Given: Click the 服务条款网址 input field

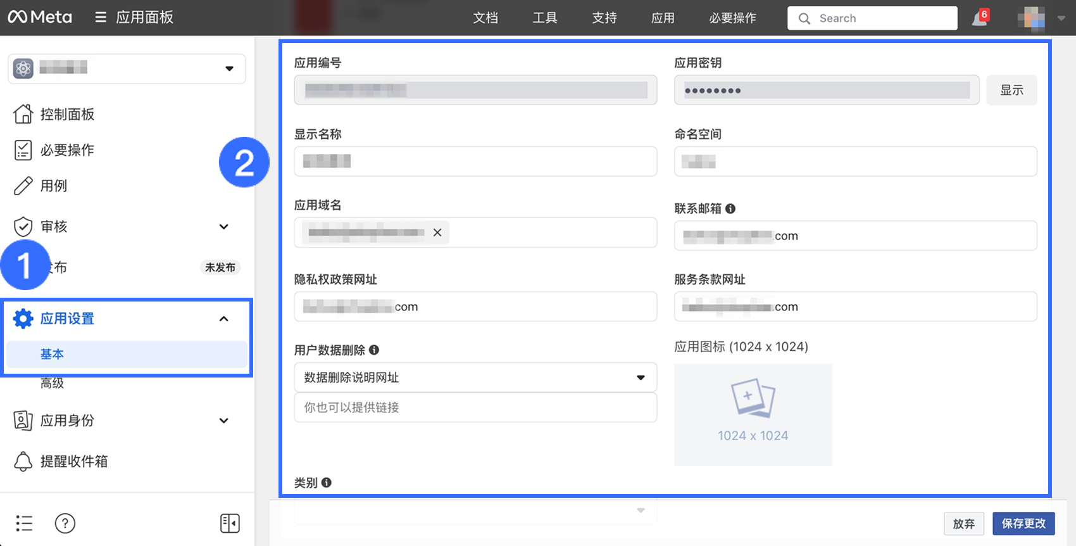Looking at the screenshot, I should click(x=856, y=307).
